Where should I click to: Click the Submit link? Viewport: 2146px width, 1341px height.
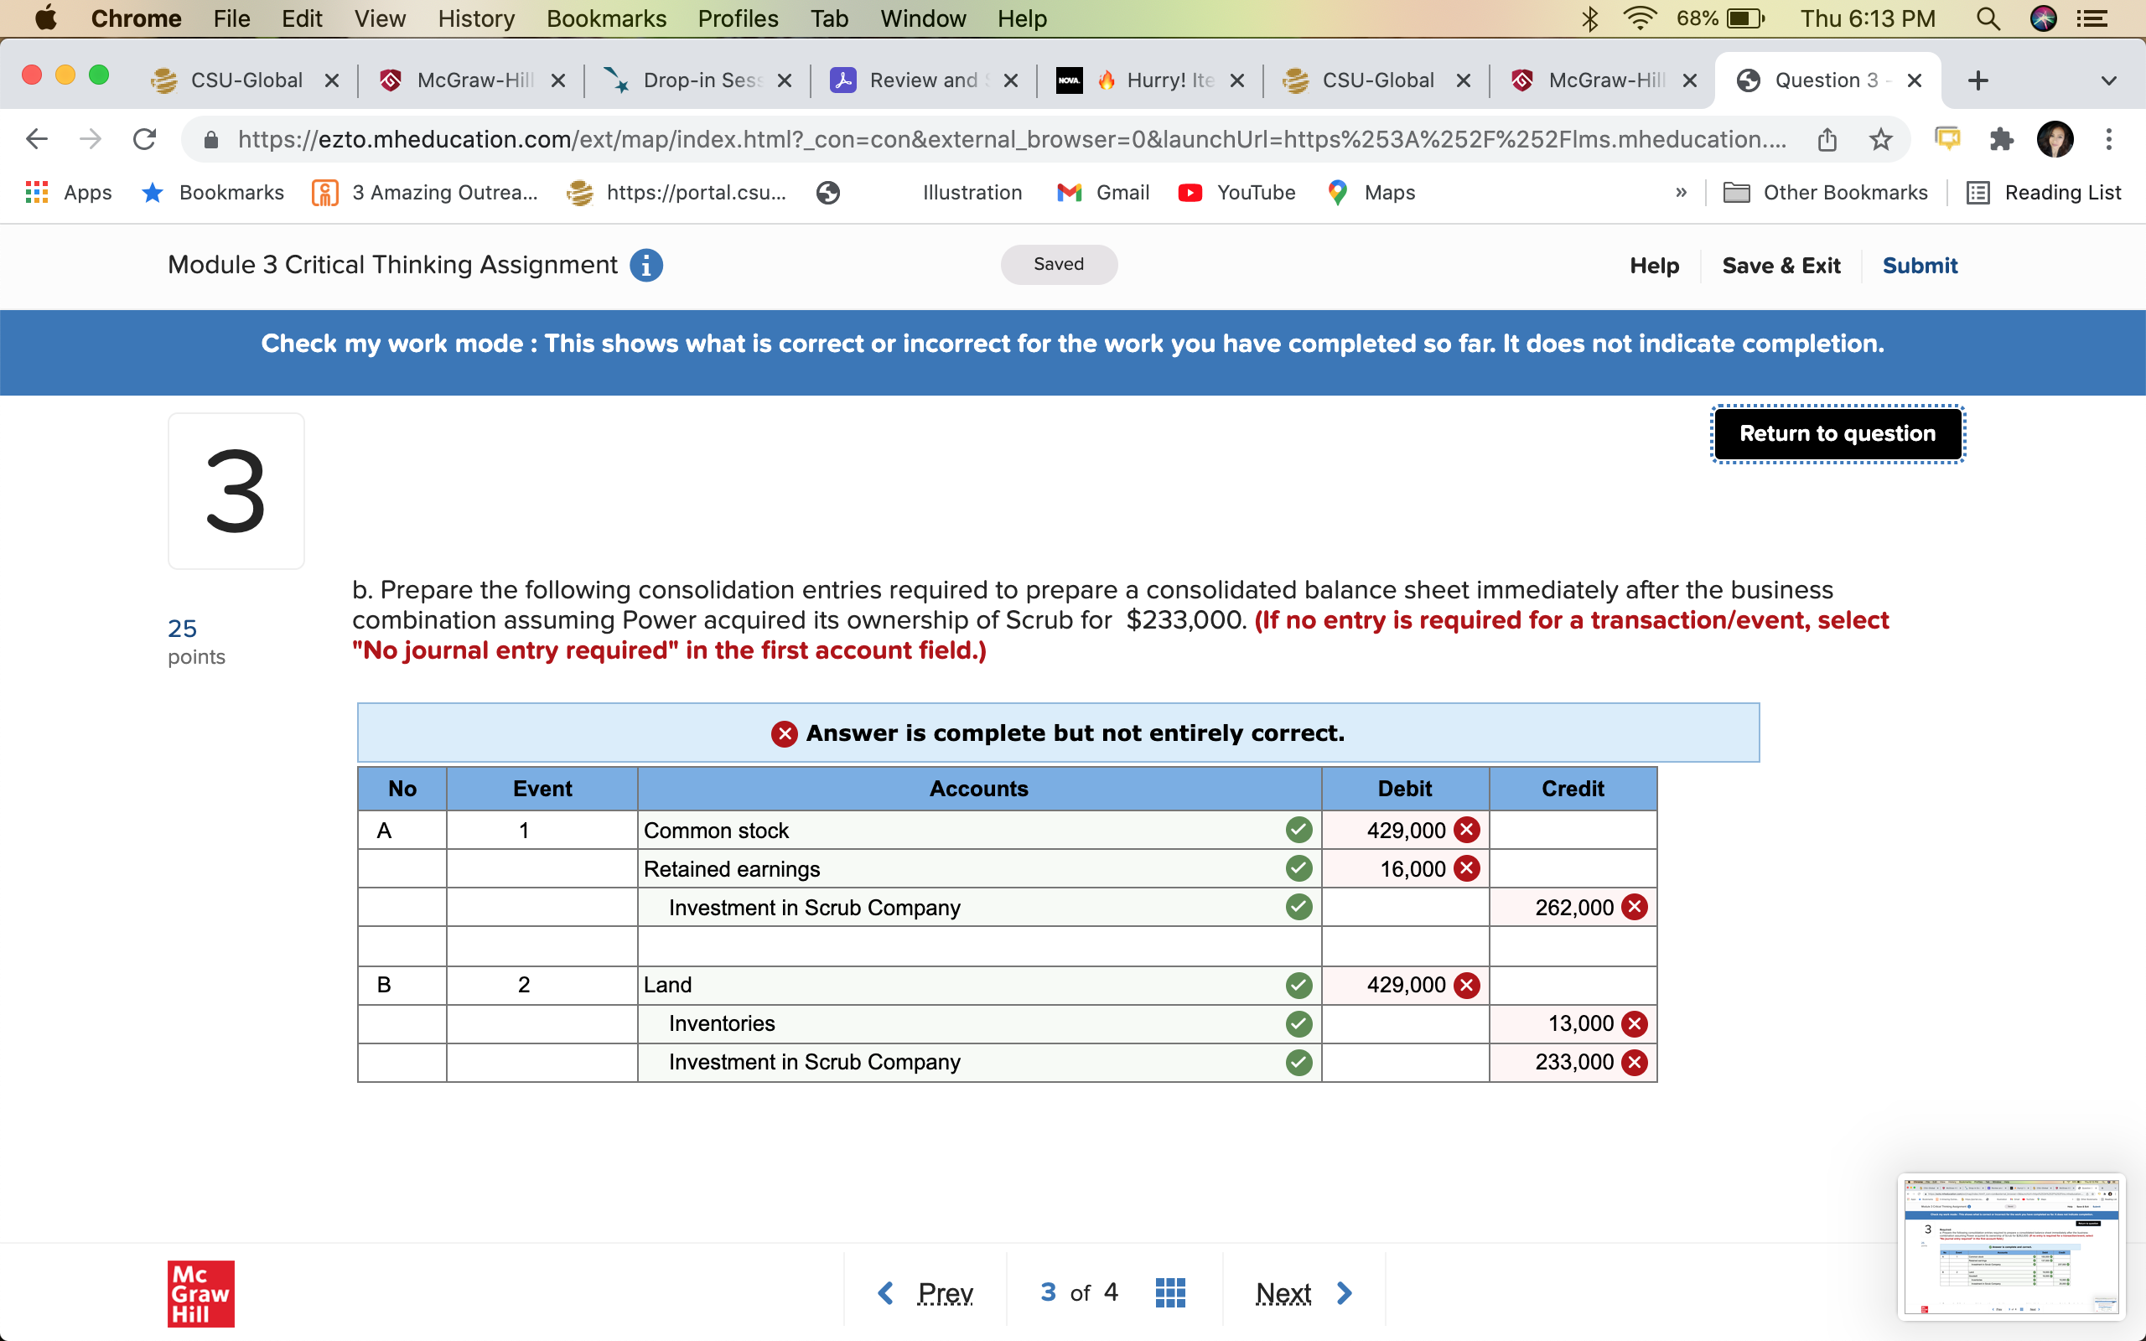[1919, 265]
